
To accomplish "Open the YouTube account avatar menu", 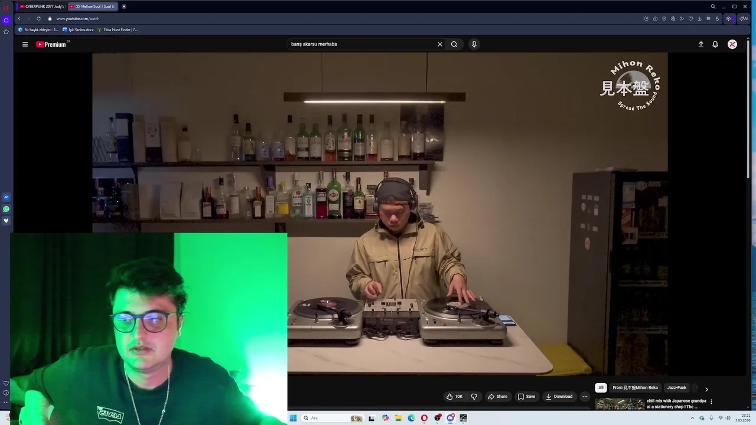I will [732, 44].
